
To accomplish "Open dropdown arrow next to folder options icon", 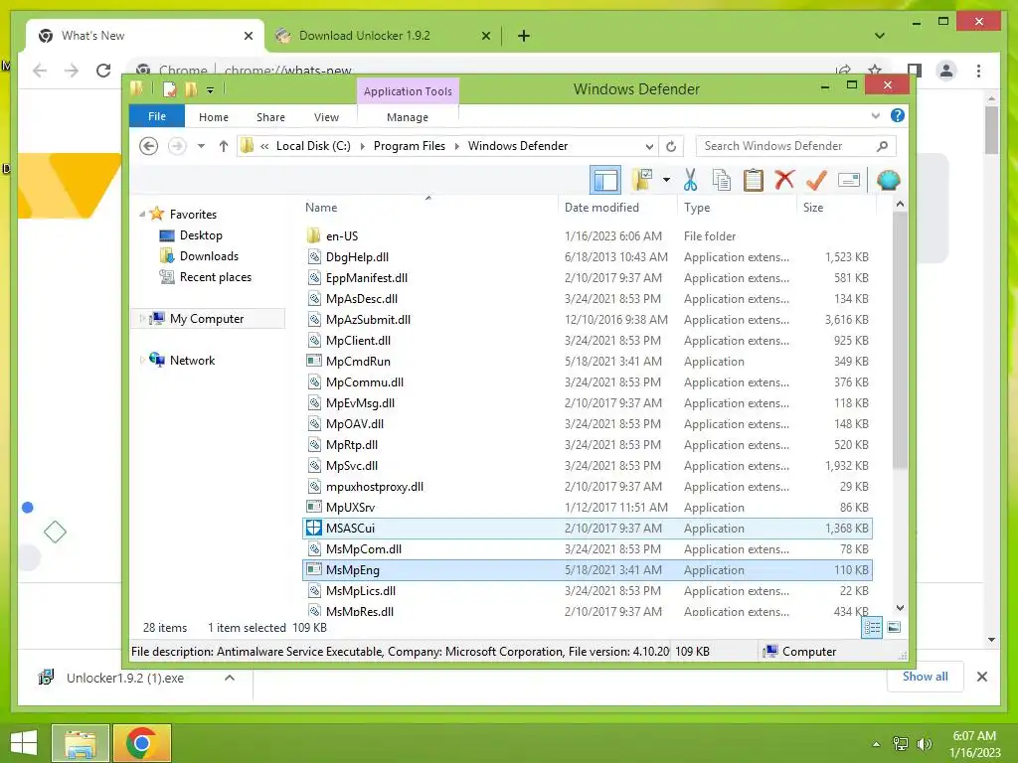I will (x=666, y=180).
